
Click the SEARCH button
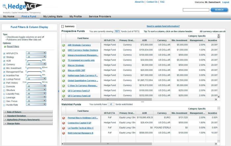click(219, 10)
